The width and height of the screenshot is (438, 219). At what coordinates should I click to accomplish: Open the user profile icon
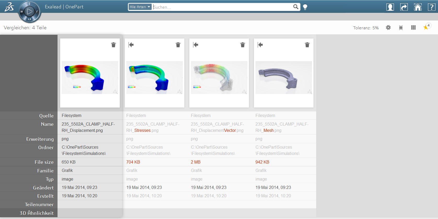point(390,7)
